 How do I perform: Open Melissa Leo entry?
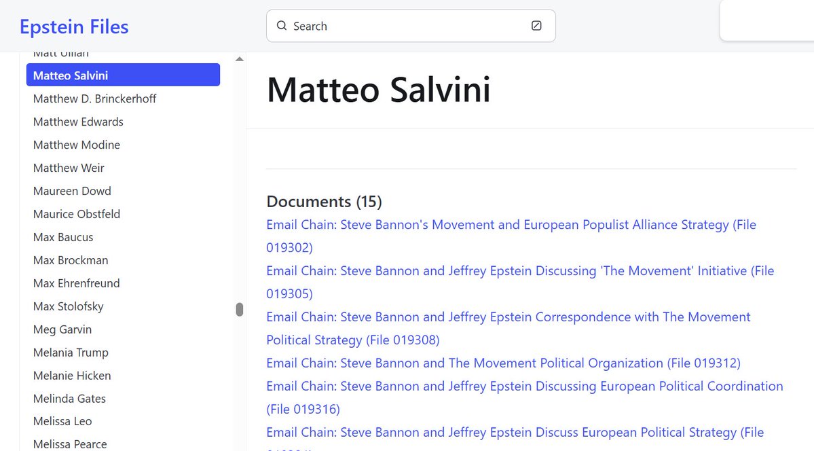click(x=62, y=421)
